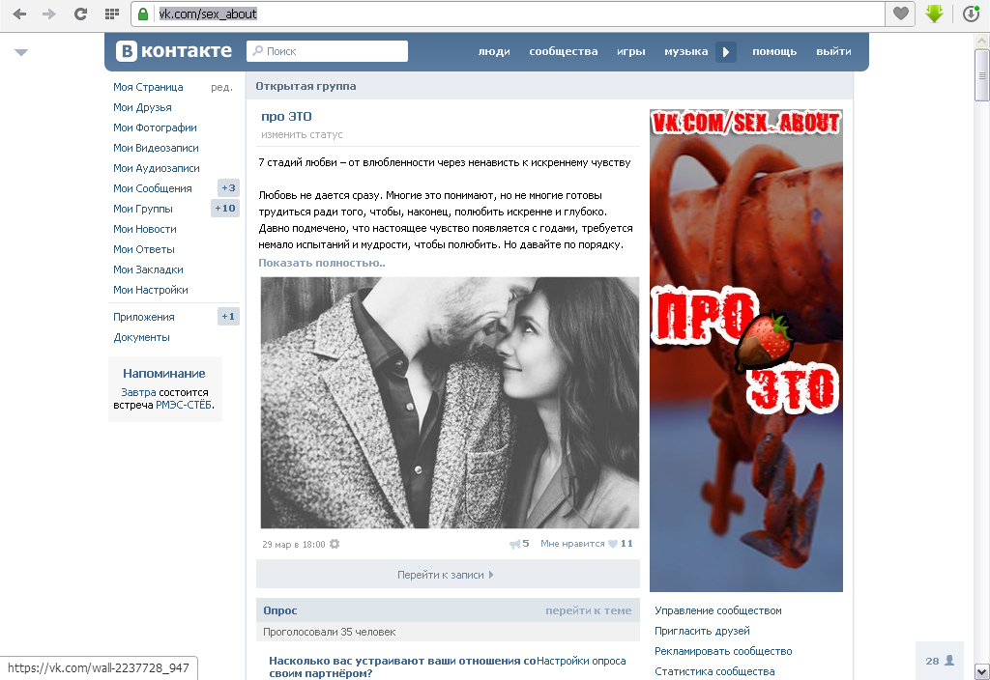This screenshot has width=990, height=680.
Task: Click Завтра in reminder box
Action: pyautogui.click(x=138, y=392)
